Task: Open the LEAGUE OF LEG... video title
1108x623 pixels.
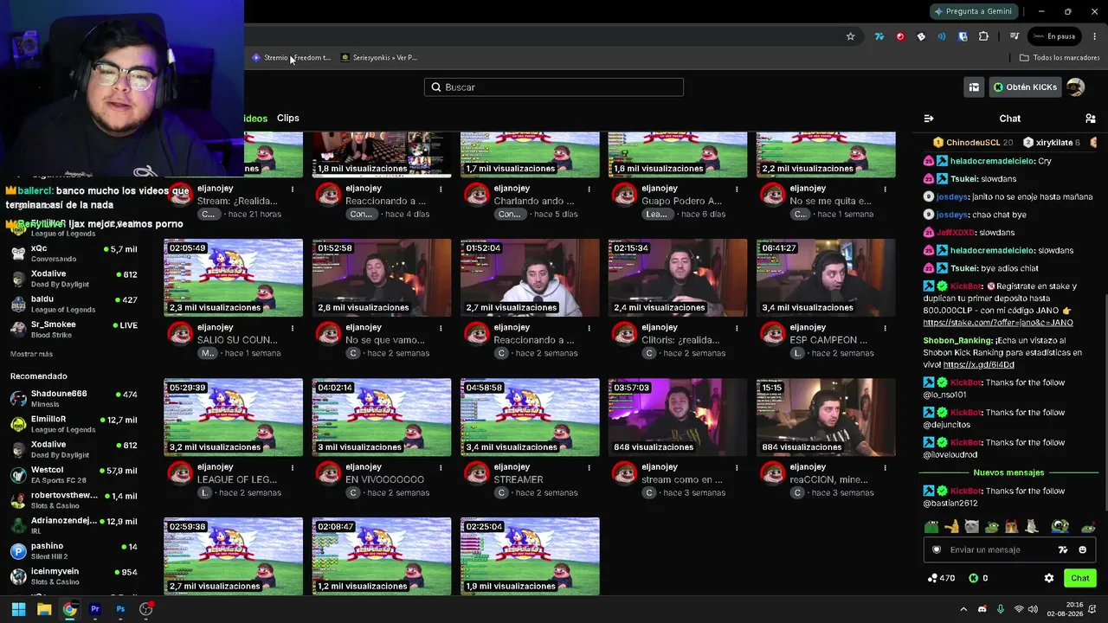Action: 237,479
